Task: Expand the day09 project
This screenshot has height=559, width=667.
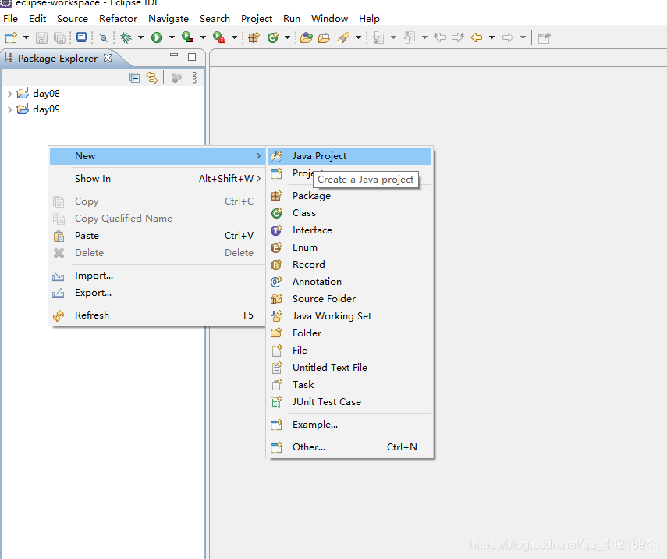Action: coord(10,109)
